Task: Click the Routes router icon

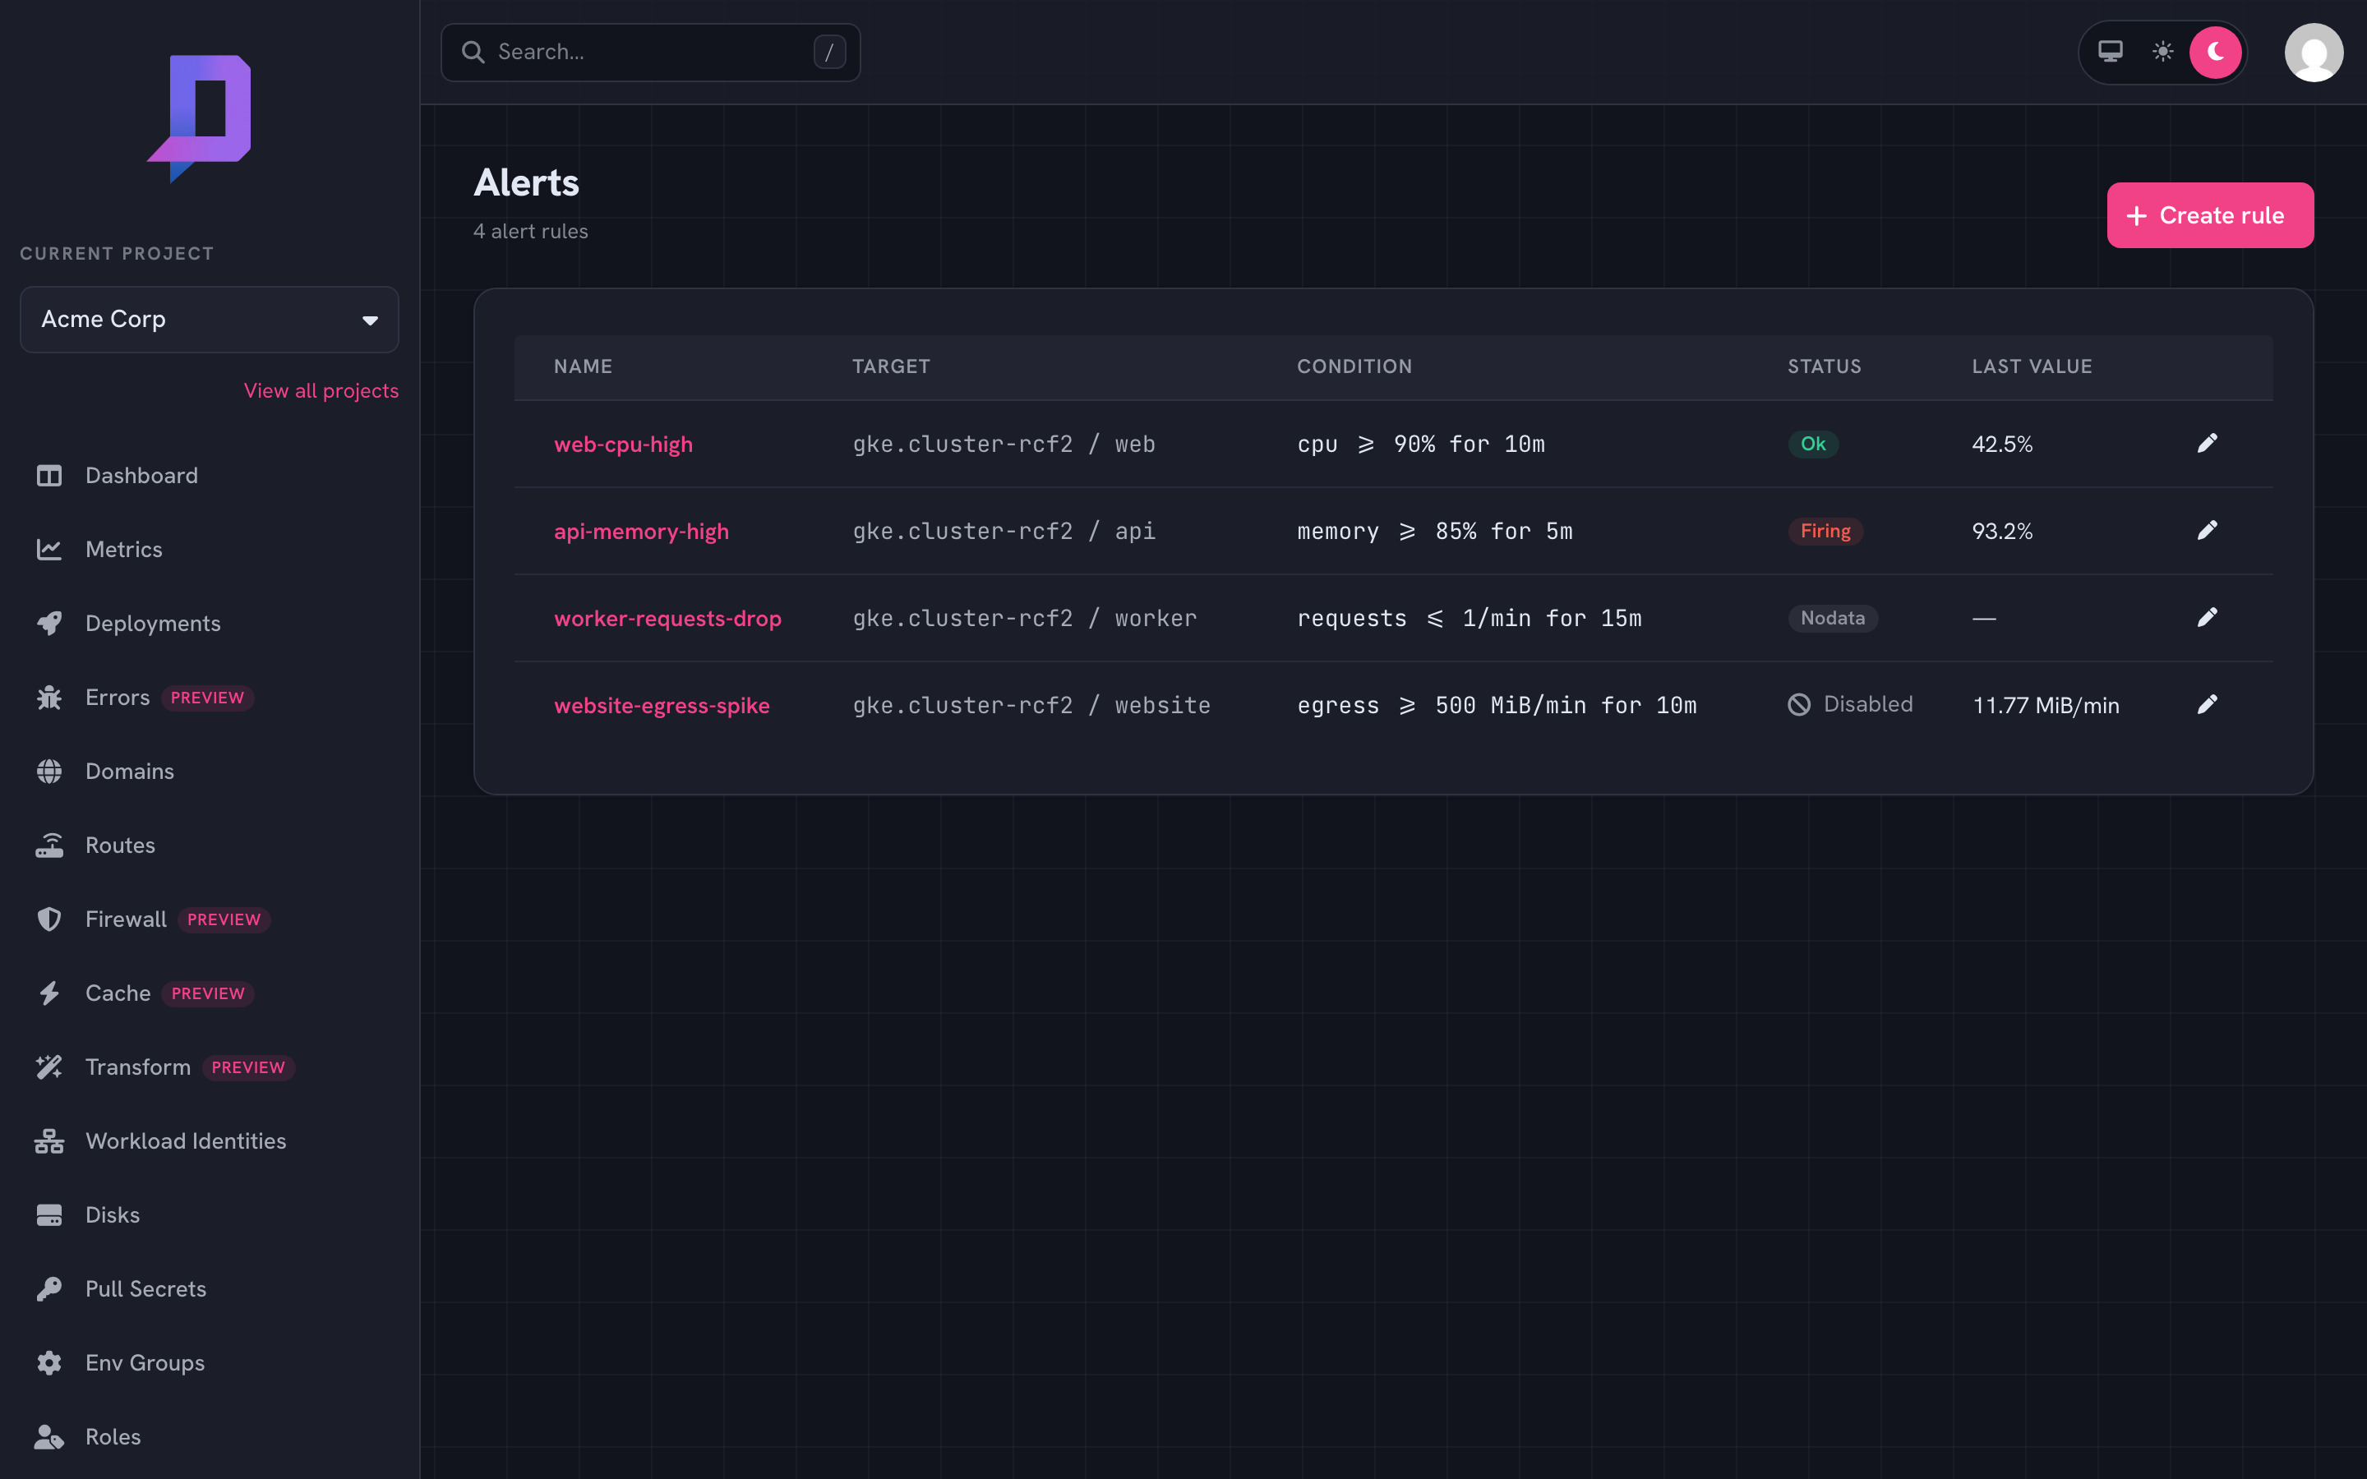Action: 49,845
